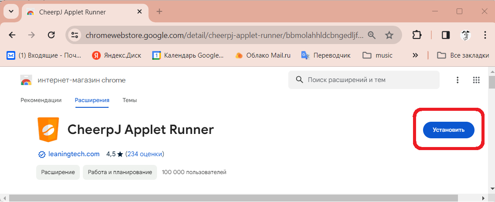
Task: Click the zoom magnifier icon in address bar
Action: pos(372,35)
